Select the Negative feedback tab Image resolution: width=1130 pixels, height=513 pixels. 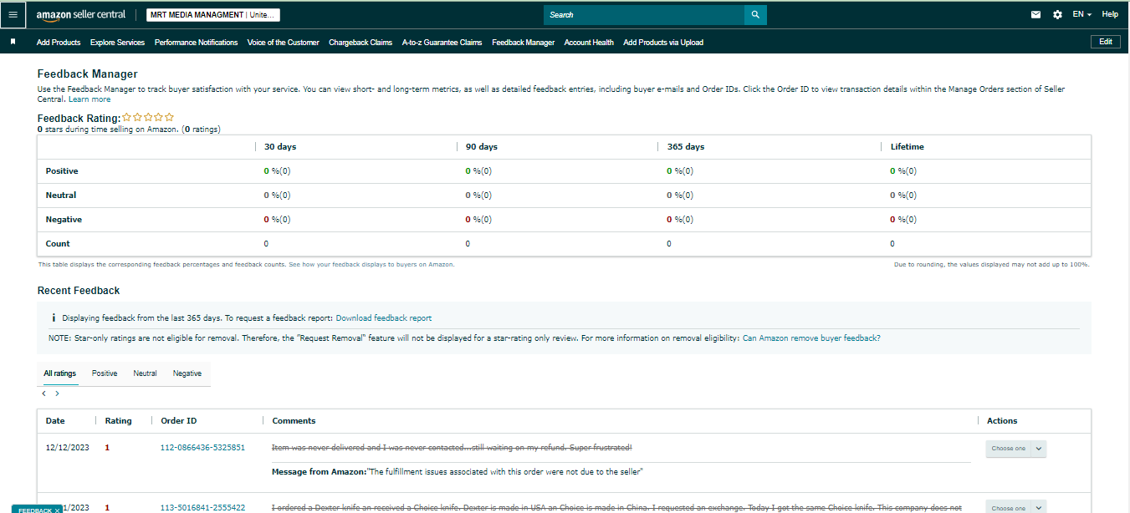click(187, 373)
